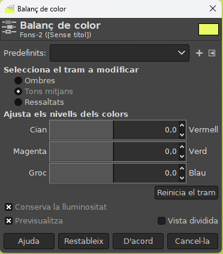223x254 pixels.
Task: Expand the Predefinits dropdown
Action: [119, 53]
